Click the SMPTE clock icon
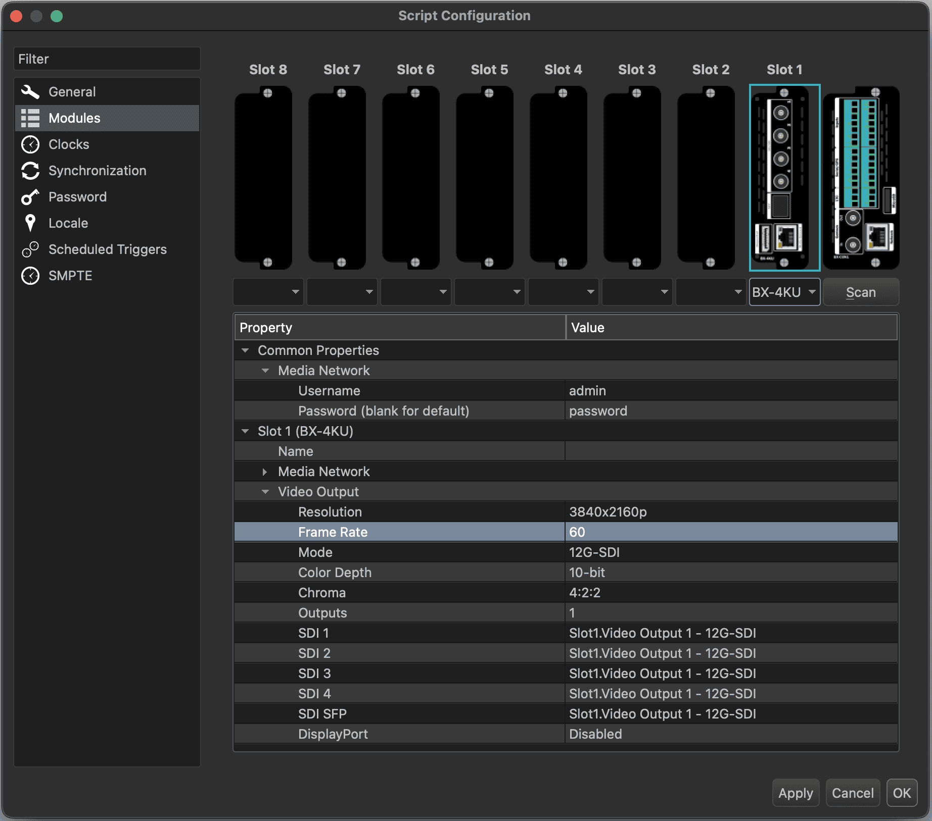Viewport: 932px width, 821px height. [x=30, y=276]
